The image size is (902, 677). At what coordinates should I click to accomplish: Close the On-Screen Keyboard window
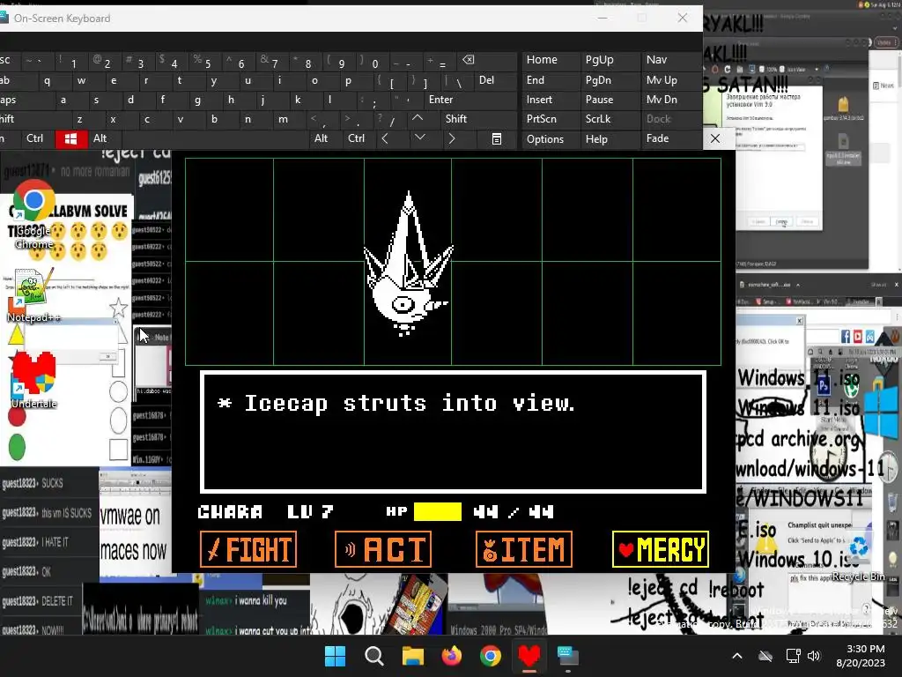[683, 18]
